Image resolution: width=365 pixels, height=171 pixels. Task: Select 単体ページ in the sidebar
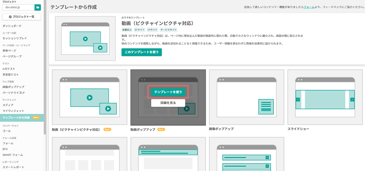[x=9, y=50]
